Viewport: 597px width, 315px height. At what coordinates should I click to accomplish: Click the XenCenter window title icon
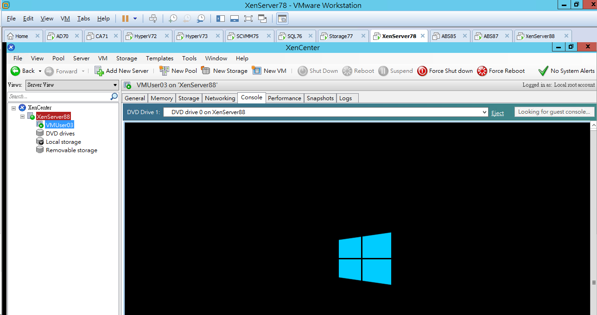(12, 47)
